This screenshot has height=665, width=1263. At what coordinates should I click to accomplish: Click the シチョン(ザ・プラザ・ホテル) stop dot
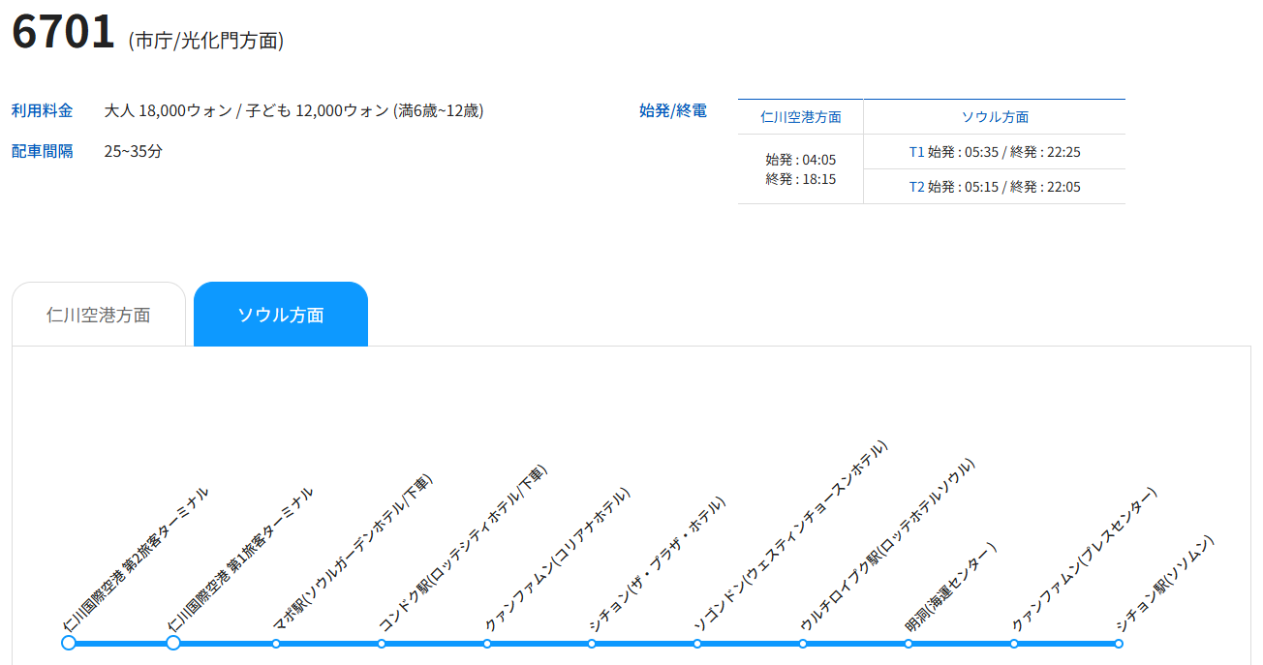[592, 644]
